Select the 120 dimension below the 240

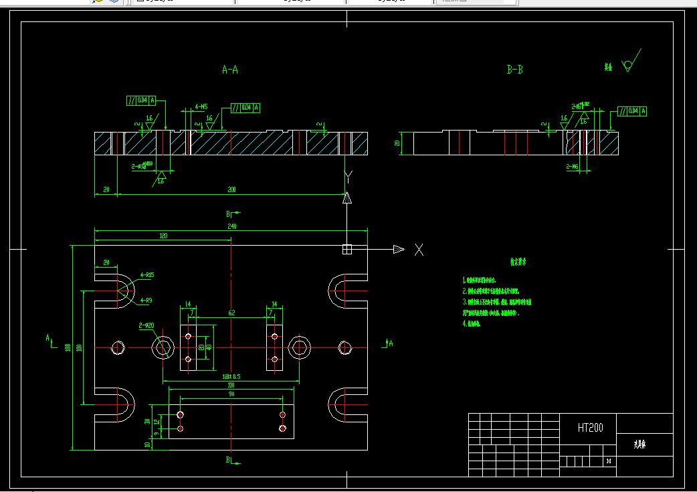[163, 236]
